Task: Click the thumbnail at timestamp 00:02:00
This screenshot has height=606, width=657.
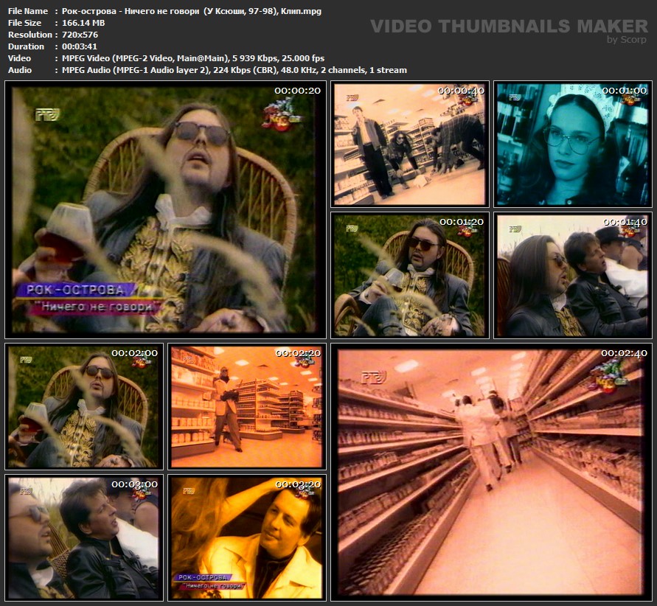Action: pos(83,406)
